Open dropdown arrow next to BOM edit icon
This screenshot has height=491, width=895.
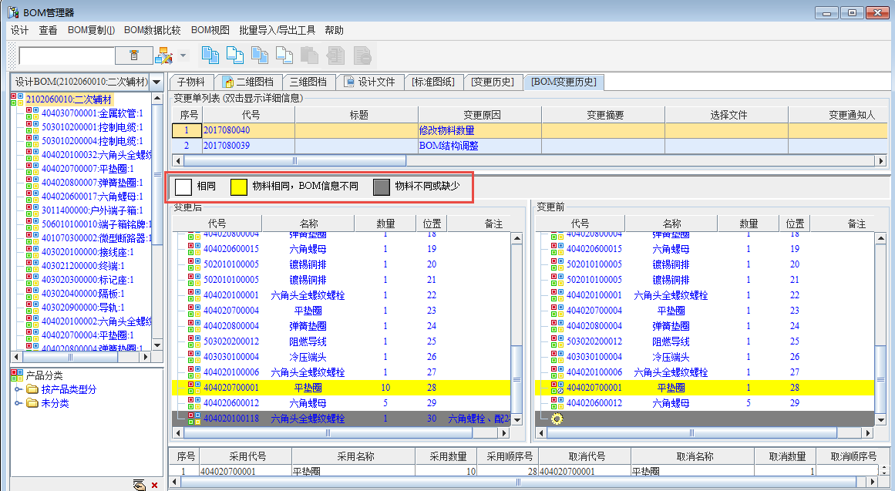(x=183, y=55)
